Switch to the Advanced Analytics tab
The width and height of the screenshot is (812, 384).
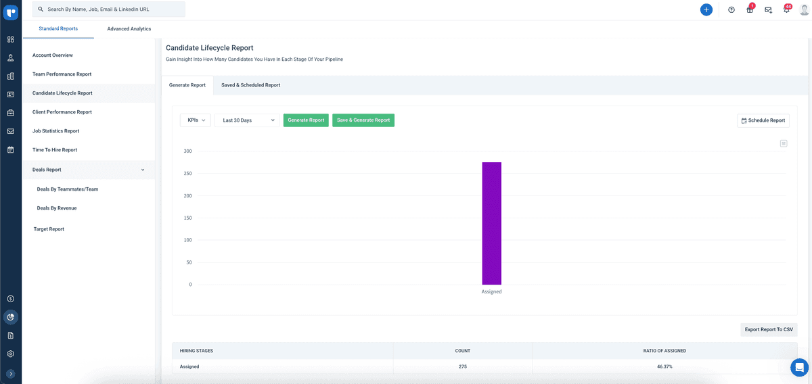(x=129, y=28)
